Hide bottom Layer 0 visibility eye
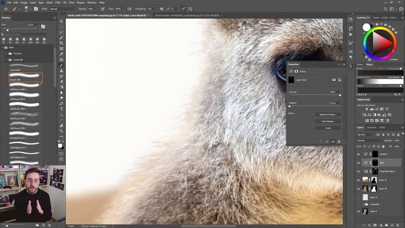Screen dimensions: 405x228 coord(358,211)
